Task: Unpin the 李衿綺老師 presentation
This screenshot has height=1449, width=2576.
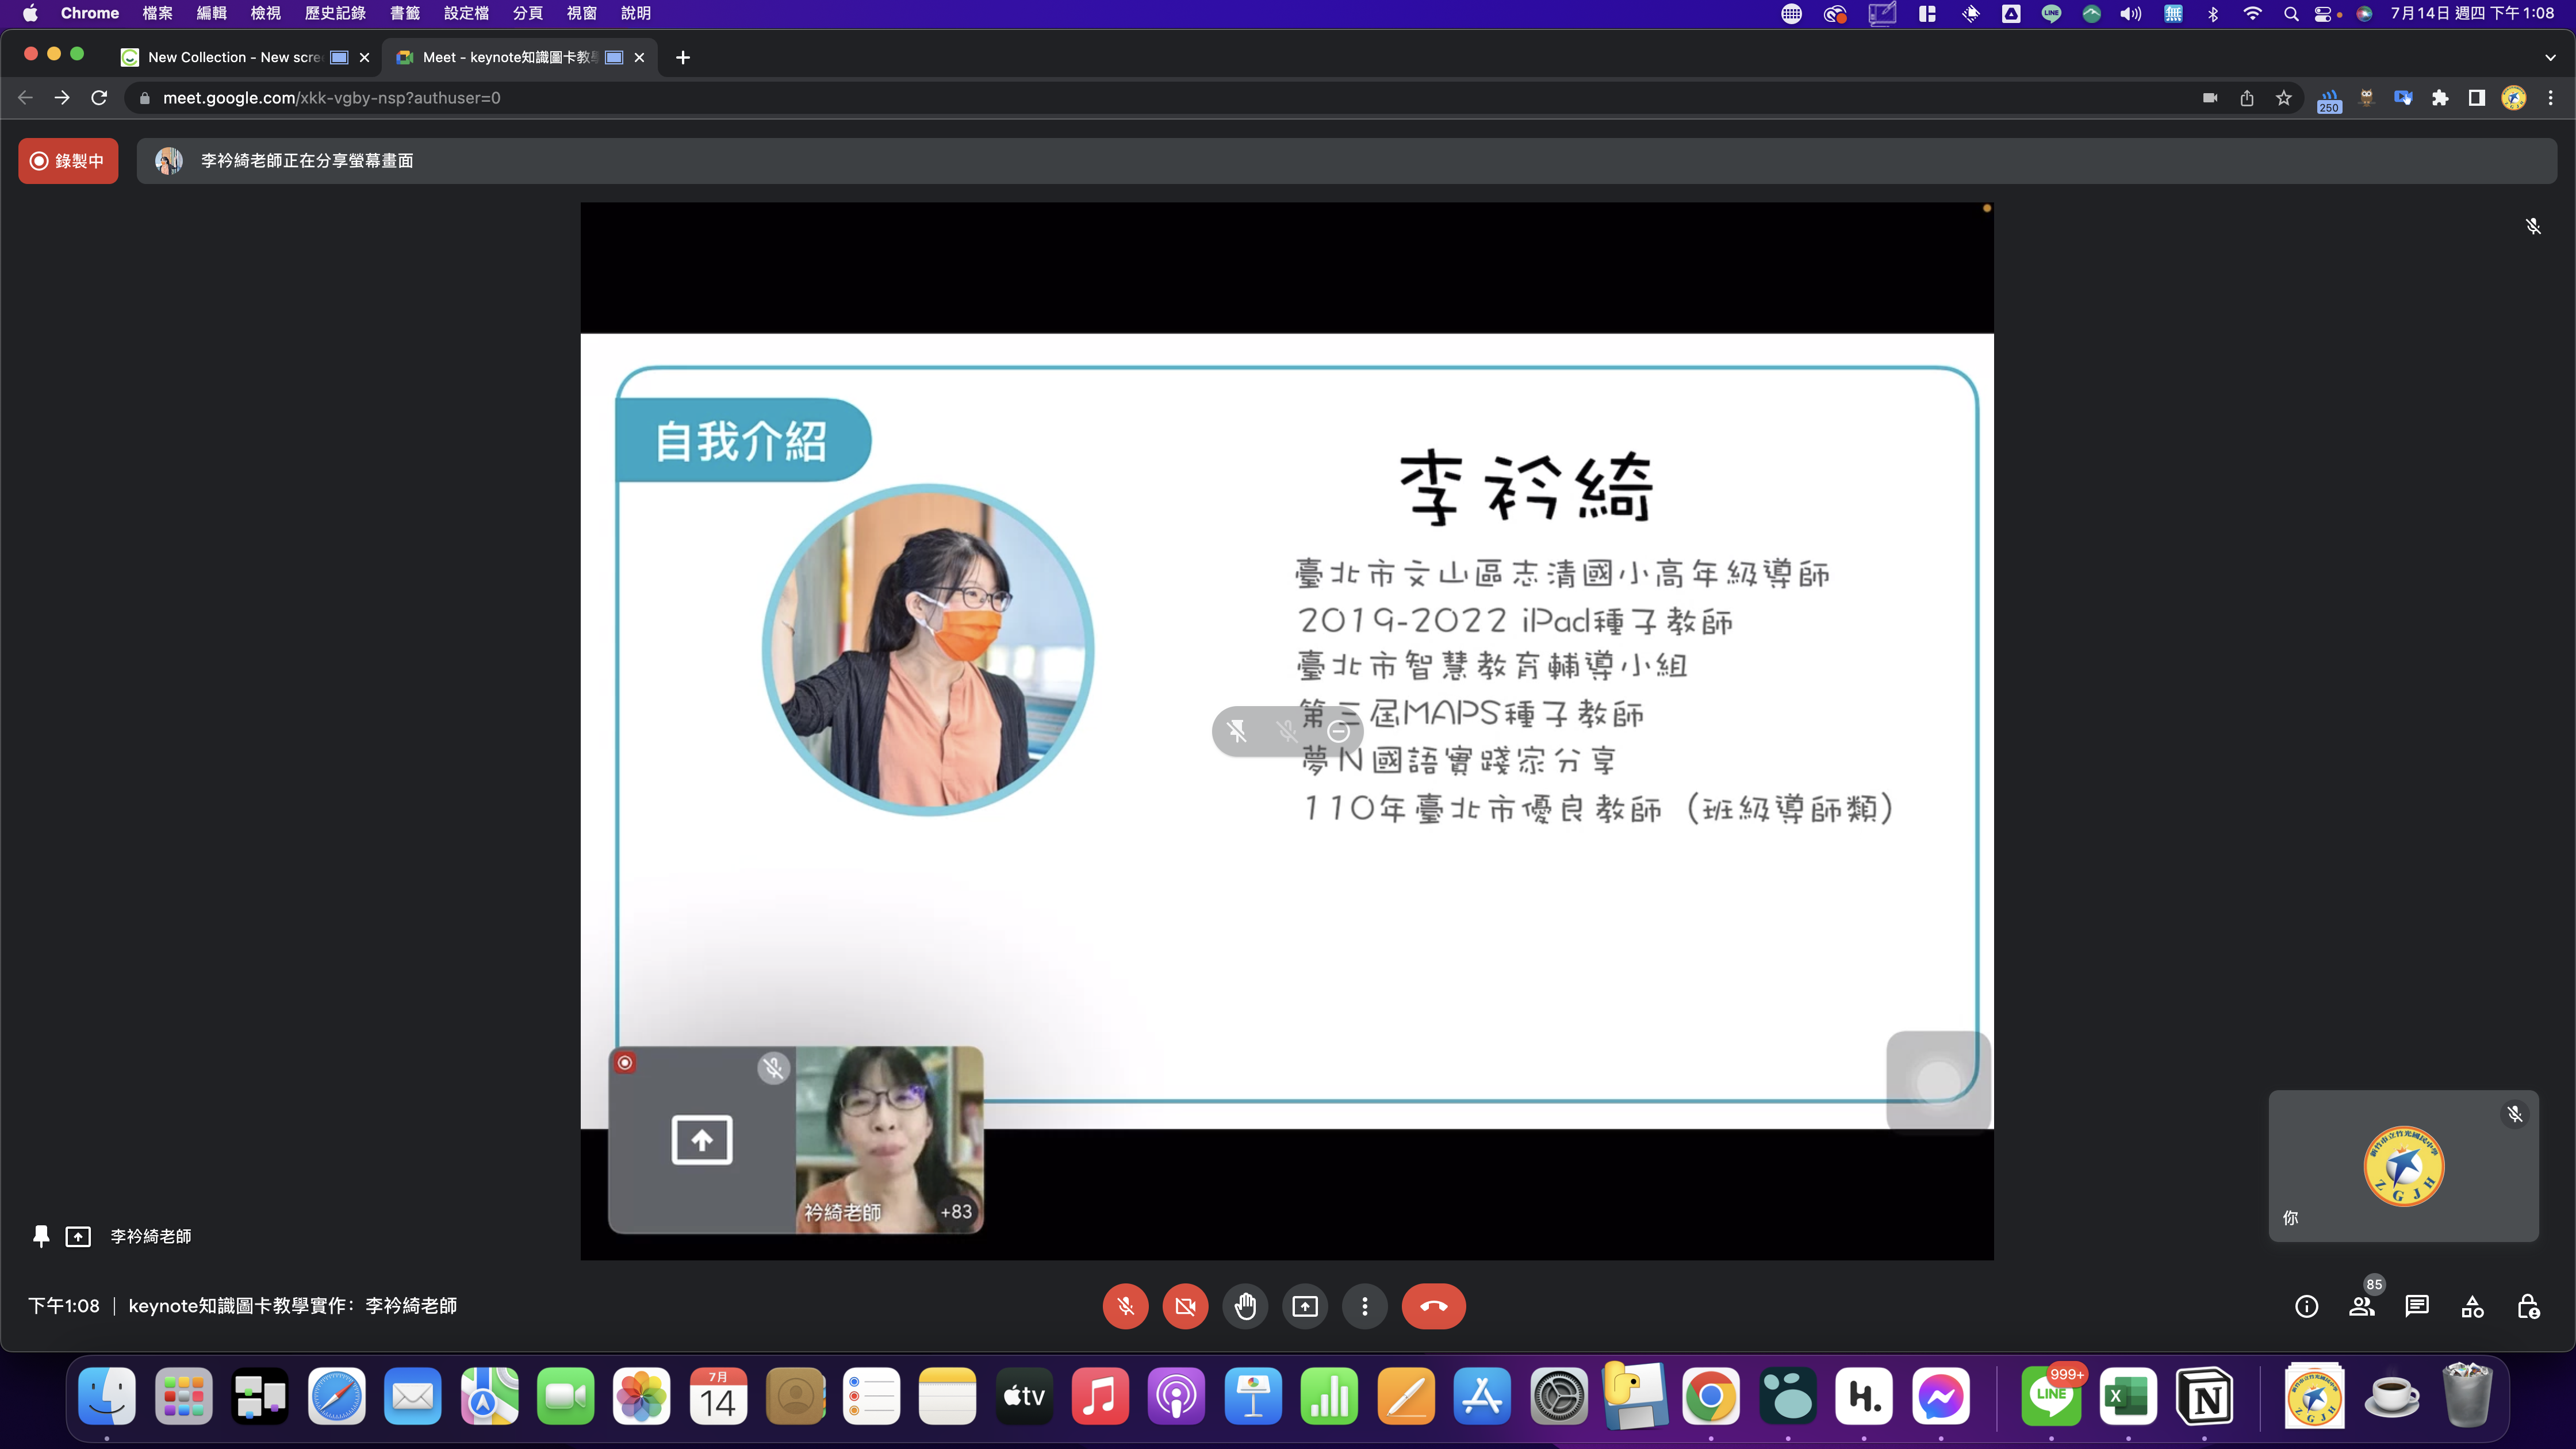Action: 41,1236
